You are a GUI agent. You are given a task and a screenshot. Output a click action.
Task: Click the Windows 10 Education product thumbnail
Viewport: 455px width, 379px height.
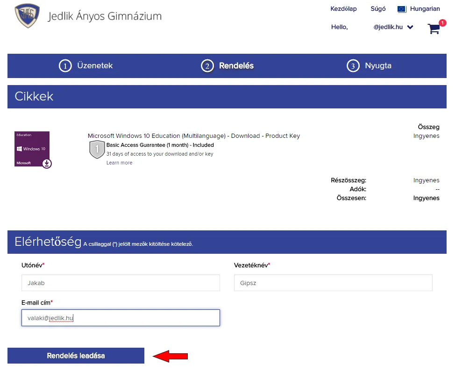(32, 149)
